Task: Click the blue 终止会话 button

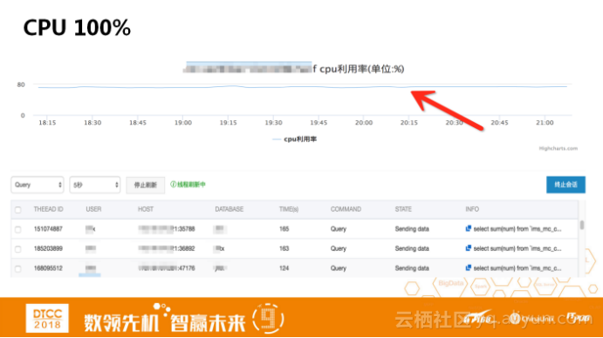Action: point(565,185)
